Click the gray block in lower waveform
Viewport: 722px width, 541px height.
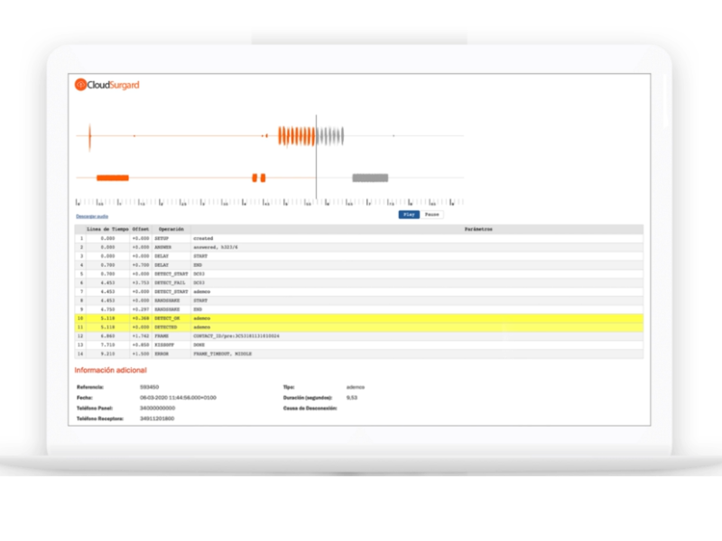369,178
